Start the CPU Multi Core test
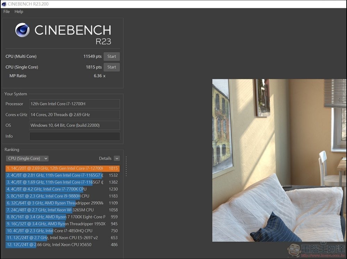The height and width of the screenshot is (259, 347). click(x=111, y=56)
